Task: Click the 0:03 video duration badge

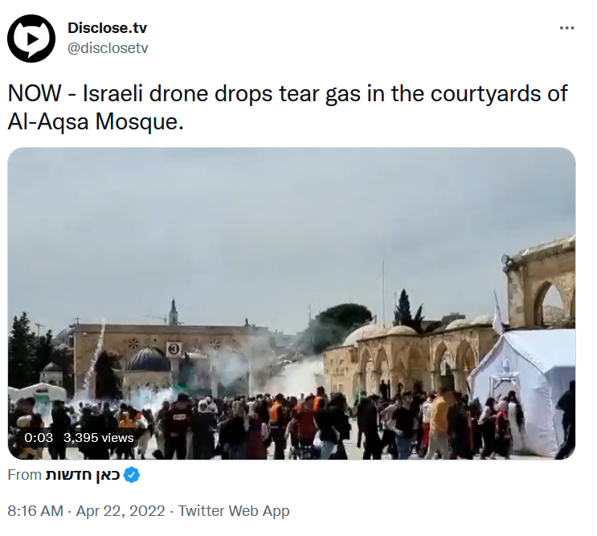Action: [x=39, y=437]
